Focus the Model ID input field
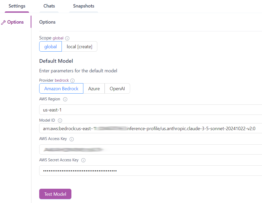The height and width of the screenshot is (203, 262). (x=151, y=128)
